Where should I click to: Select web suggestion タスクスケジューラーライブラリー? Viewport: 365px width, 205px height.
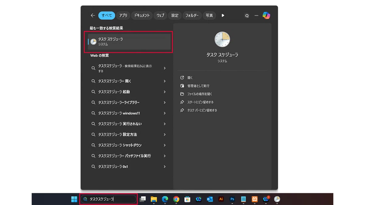pyautogui.click(x=129, y=103)
